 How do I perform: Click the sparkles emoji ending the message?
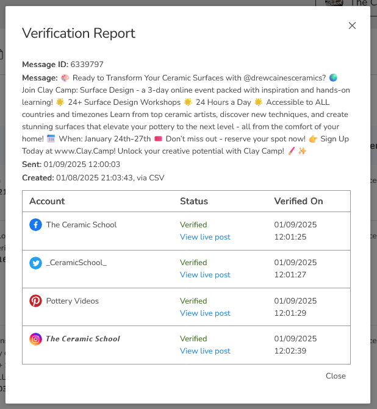303,151
